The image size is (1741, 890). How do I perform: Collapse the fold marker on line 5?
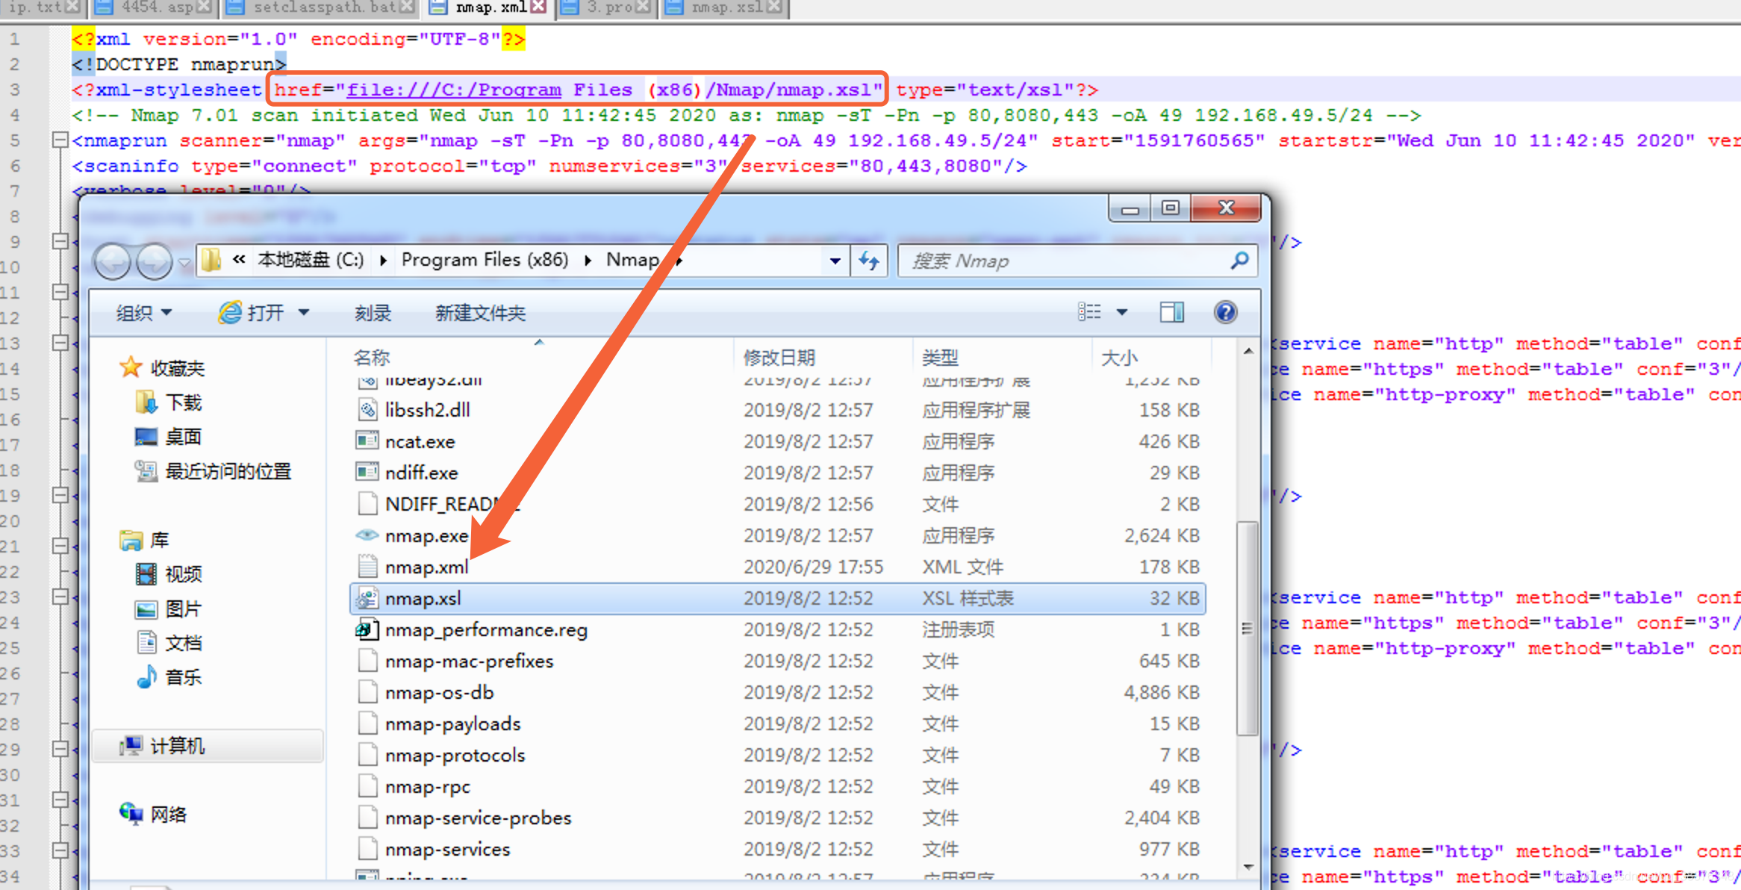point(60,140)
